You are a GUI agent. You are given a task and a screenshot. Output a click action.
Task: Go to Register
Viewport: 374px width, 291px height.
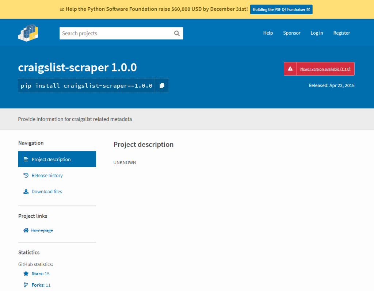[x=341, y=33]
